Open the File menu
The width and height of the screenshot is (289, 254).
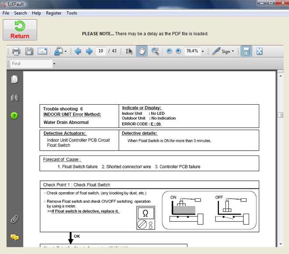point(6,13)
